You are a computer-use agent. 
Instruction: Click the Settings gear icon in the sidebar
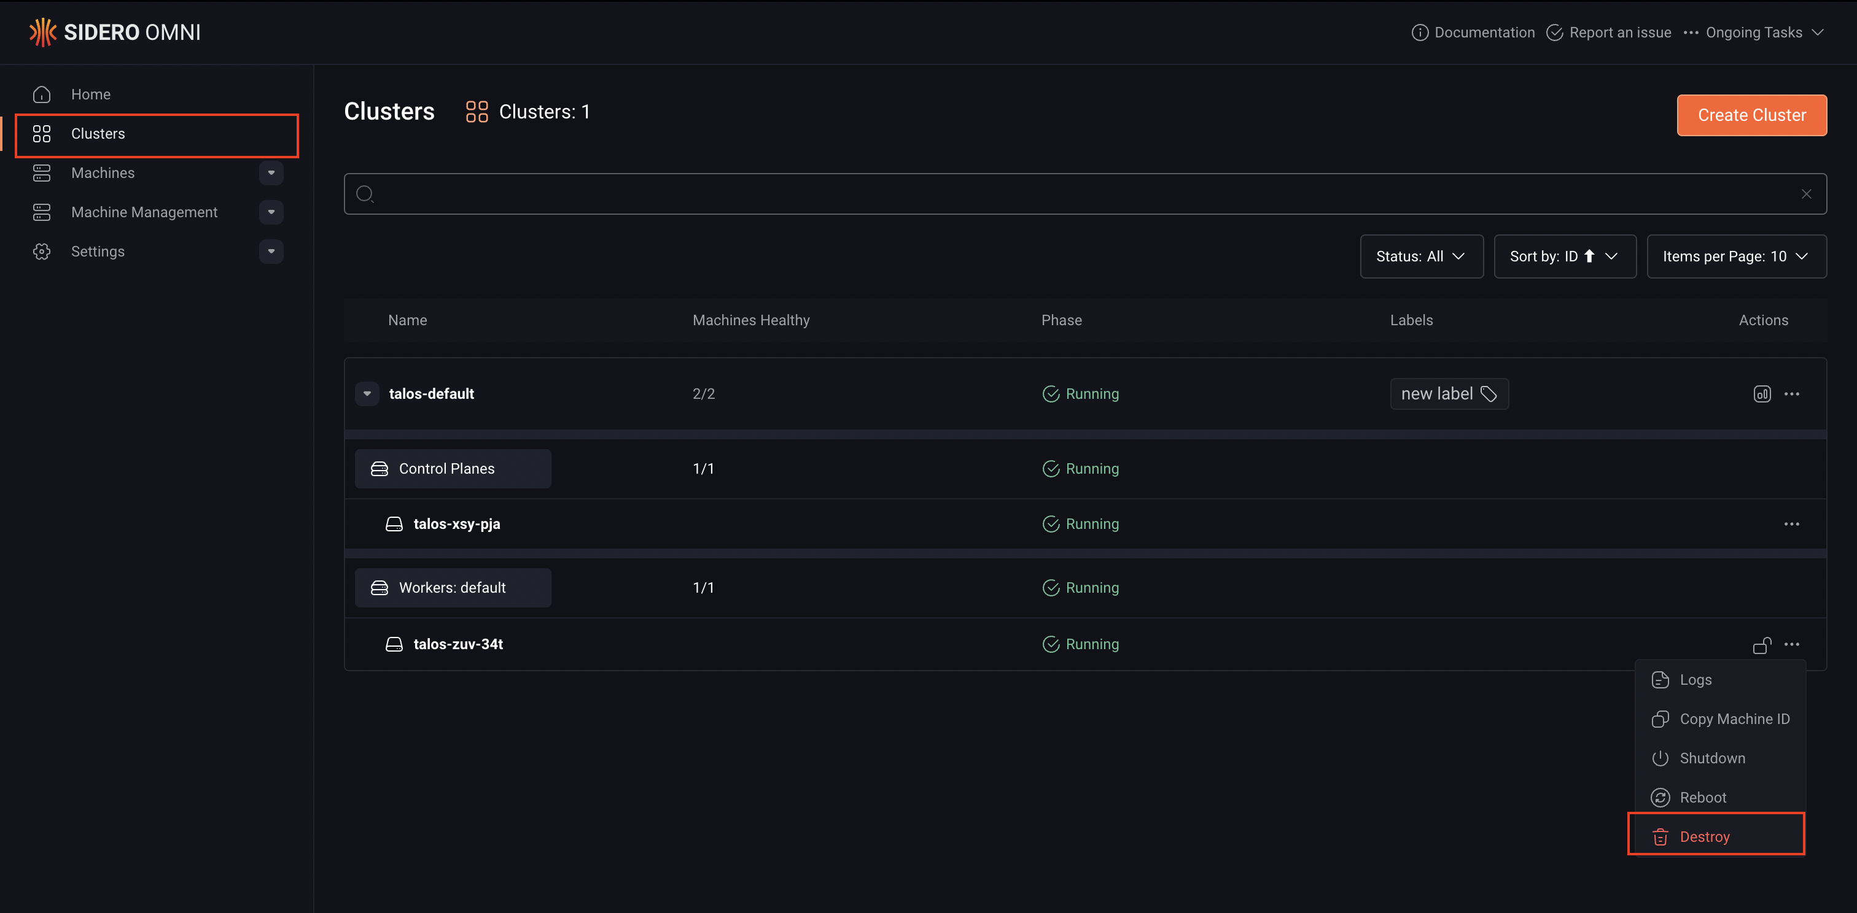(x=42, y=252)
